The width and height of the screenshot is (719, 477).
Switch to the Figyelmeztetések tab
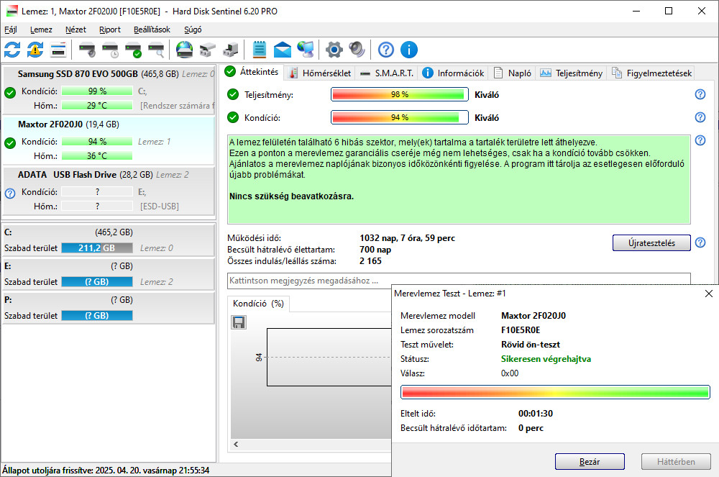[x=651, y=73]
